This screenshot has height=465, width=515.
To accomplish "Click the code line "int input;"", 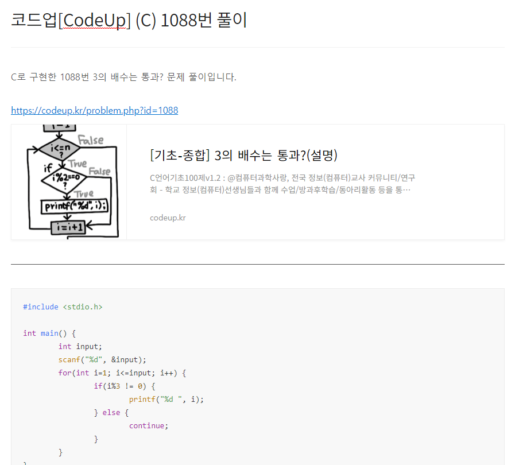I will 80,346.
